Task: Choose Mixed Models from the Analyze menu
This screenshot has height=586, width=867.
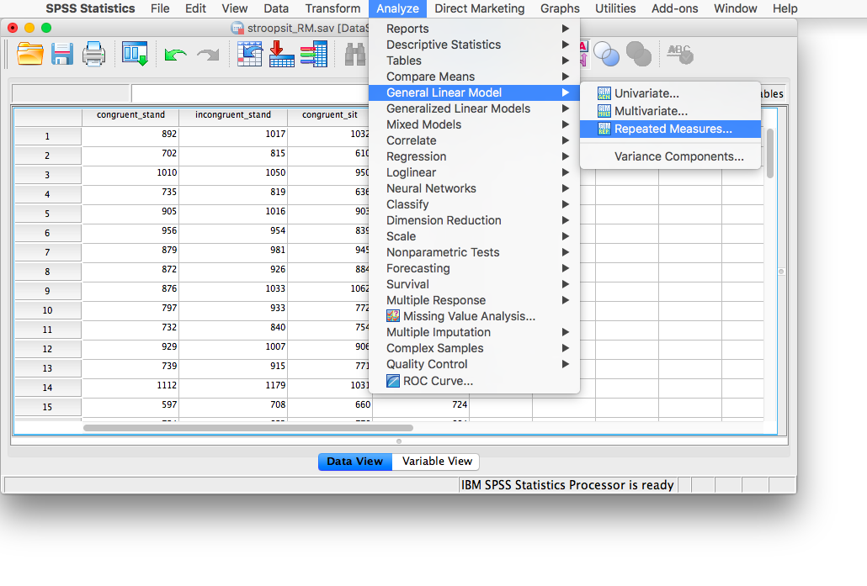Action: (475, 124)
